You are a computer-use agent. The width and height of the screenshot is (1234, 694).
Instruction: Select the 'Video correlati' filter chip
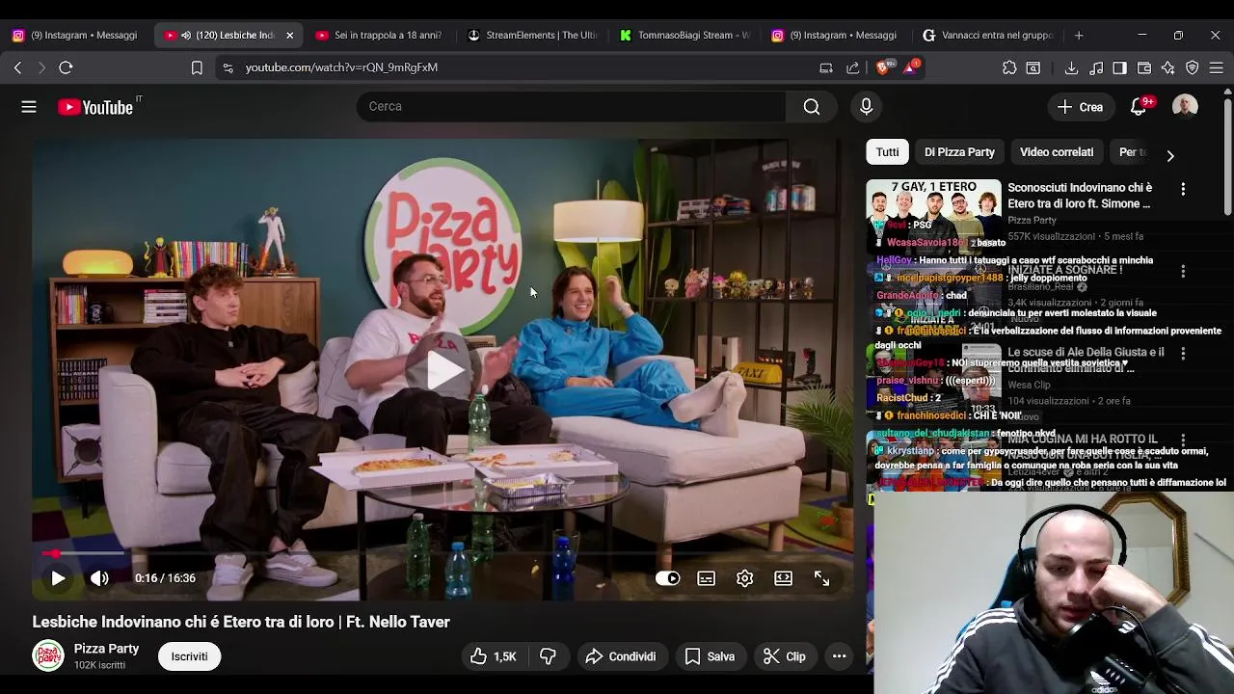(1057, 152)
